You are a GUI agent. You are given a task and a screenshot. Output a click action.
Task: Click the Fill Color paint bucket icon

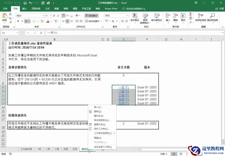point(42,21)
